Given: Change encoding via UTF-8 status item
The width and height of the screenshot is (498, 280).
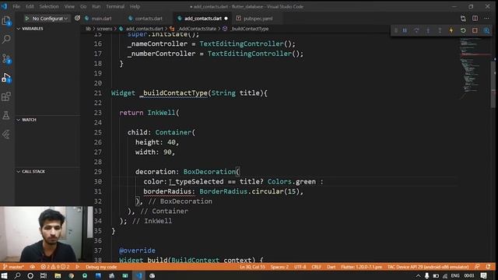Looking at the screenshot, I should click(300, 267).
